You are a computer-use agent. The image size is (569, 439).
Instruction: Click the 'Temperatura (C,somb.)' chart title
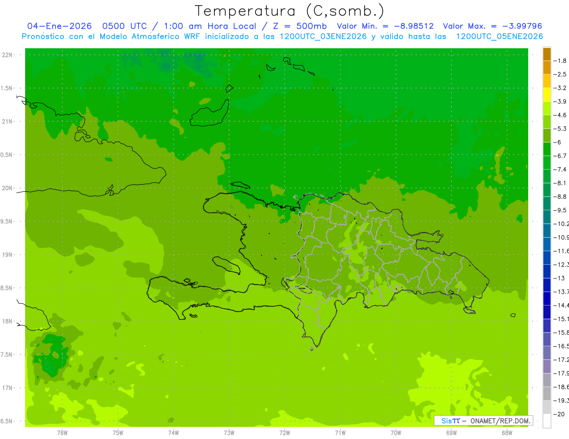[x=290, y=11]
